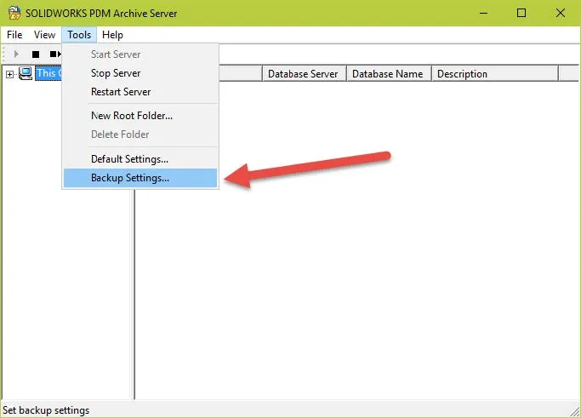
Task: Click the 'Set backup settings' status bar text
Action: point(46,410)
